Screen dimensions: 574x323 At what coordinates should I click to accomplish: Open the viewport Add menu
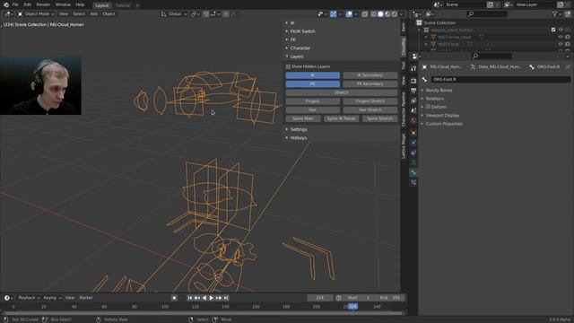pos(93,14)
